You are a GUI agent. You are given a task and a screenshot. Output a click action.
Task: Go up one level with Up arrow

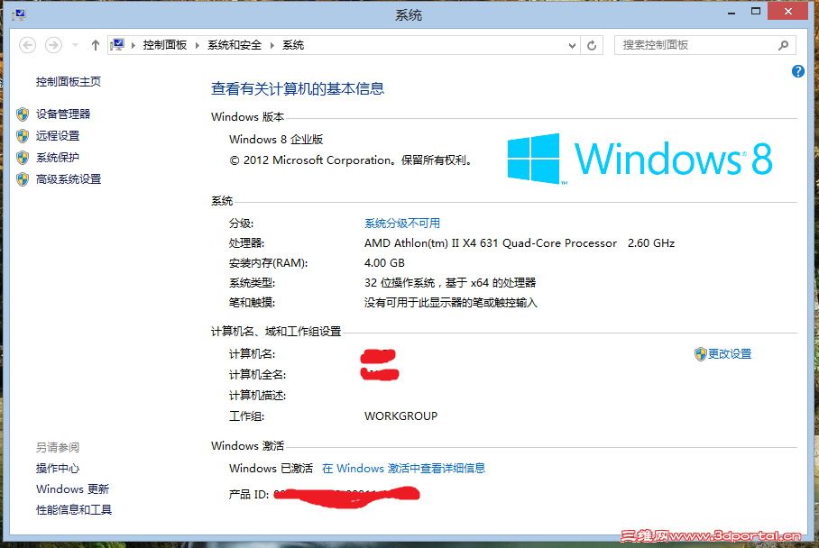(x=95, y=45)
